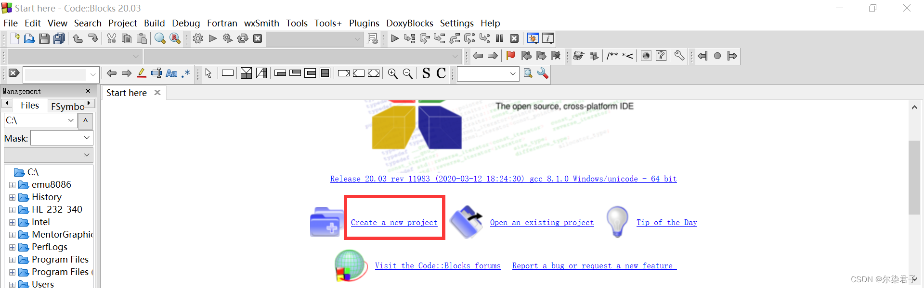The image size is (924, 288).
Task: Click Create a new project link
Action: click(x=394, y=223)
